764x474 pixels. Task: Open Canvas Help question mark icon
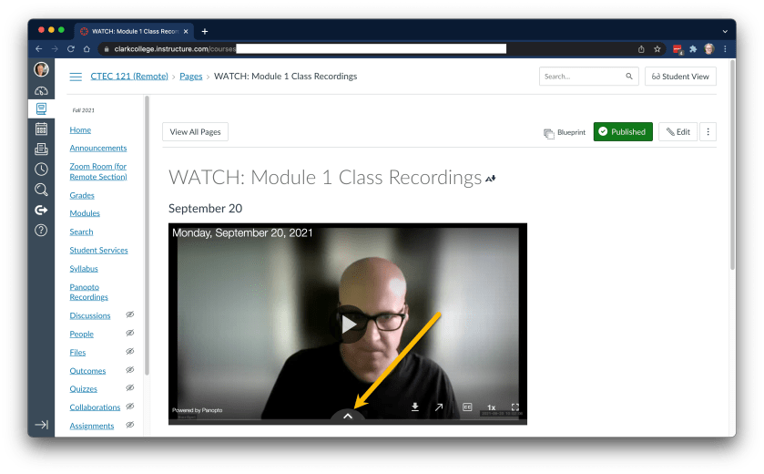tap(41, 230)
